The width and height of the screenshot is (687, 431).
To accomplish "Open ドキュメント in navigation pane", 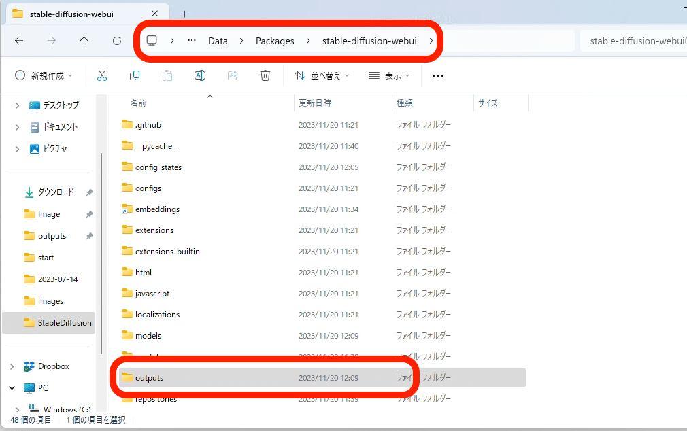I will (x=54, y=127).
